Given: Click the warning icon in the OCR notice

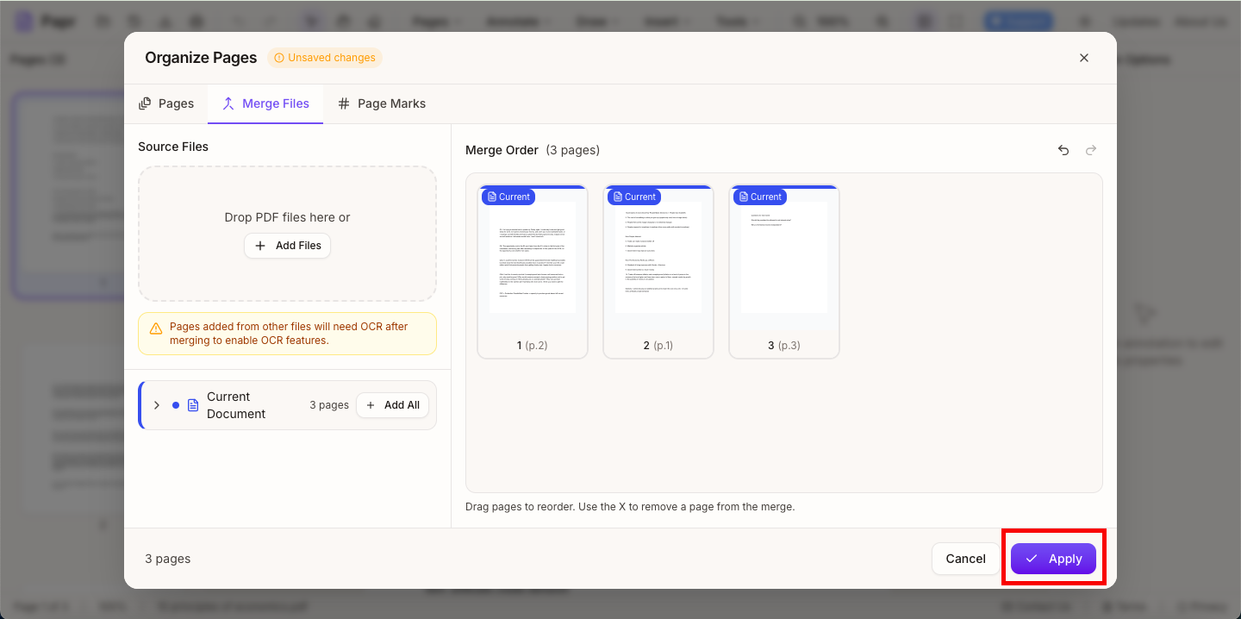Looking at the screenshot, I should tap(156, 328).
